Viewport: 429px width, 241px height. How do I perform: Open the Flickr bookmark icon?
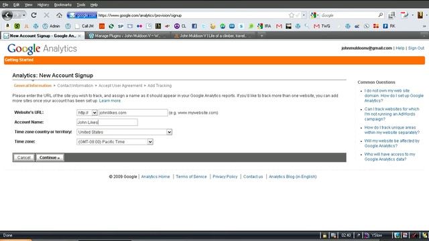139,26
